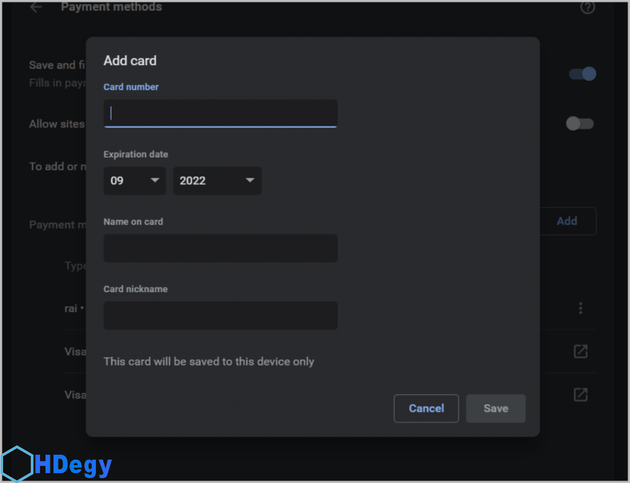The height and width of the screenshot is (483, 630).
Task: Cancel the Add card dialog
Action: [426, 409]
